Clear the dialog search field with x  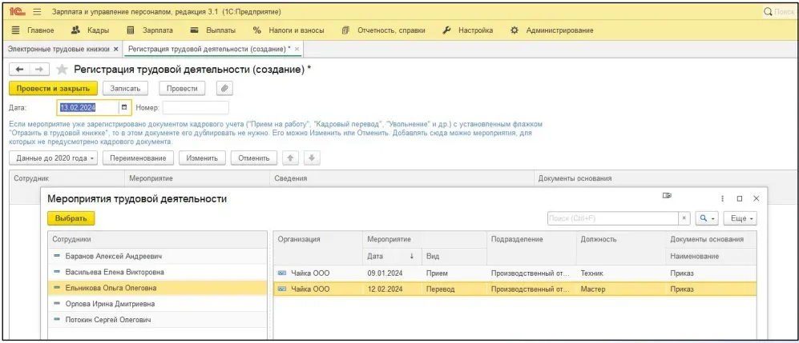[684, 218]
